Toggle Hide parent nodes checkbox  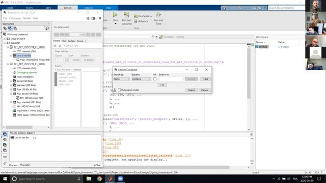click(119, 90)
